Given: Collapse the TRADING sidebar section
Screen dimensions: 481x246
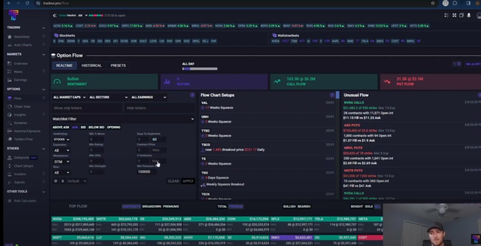Looking at the screenshot, I should (x=44, y=28).
